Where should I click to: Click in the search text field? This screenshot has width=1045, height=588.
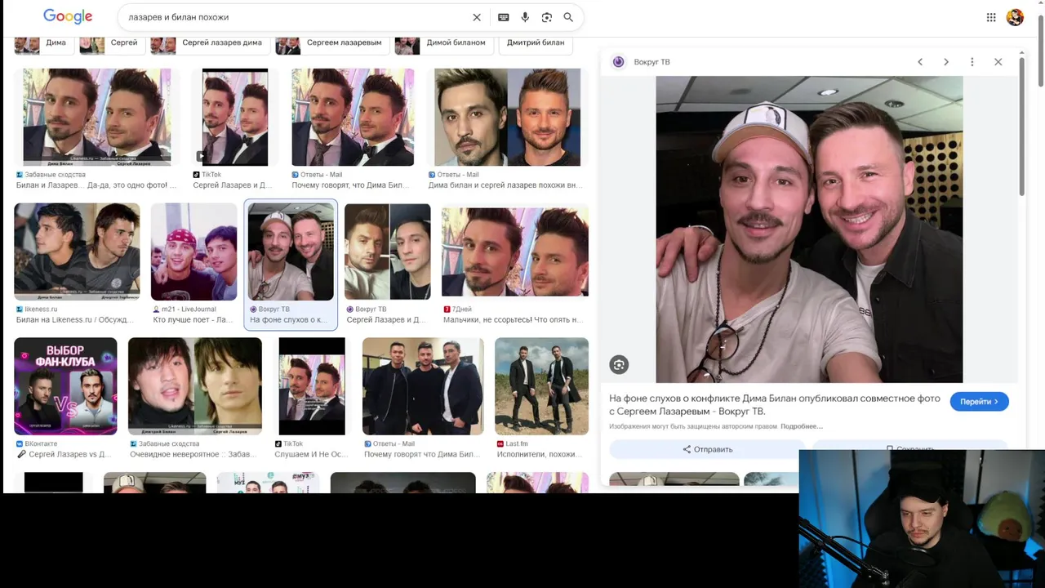click(x=296, y=17)
